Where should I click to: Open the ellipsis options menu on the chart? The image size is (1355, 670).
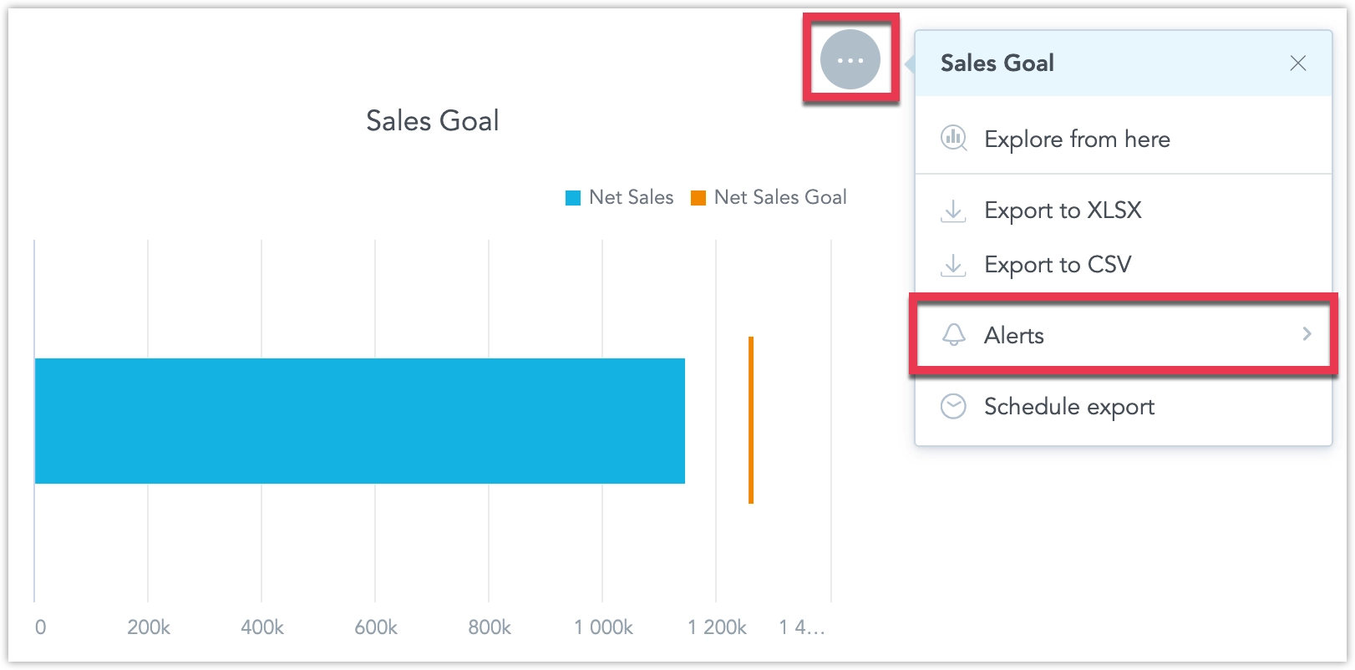click(850, 60)
